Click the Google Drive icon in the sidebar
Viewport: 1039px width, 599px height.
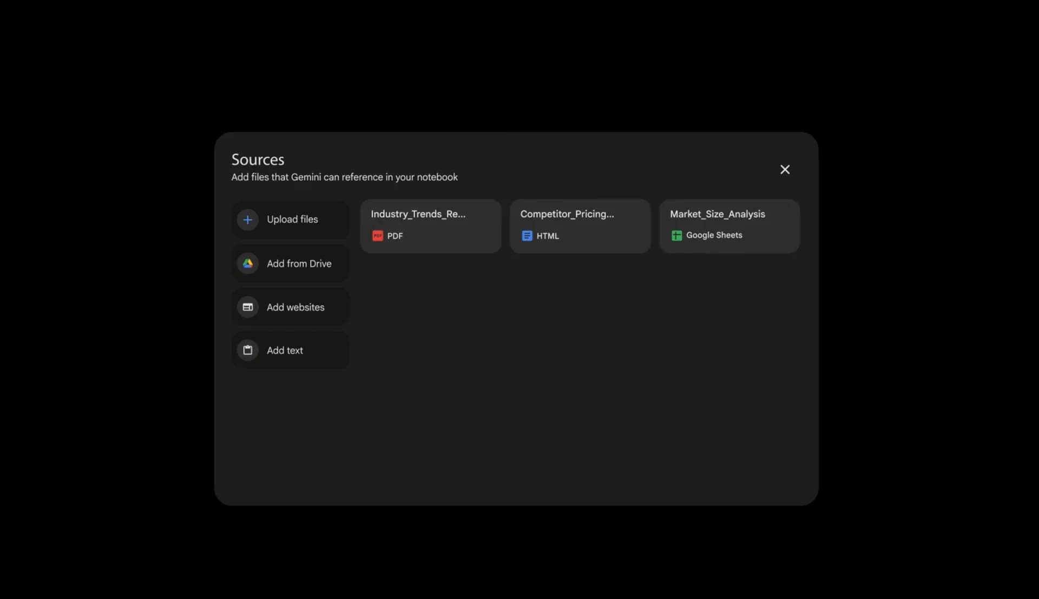[x=247, y=263]
